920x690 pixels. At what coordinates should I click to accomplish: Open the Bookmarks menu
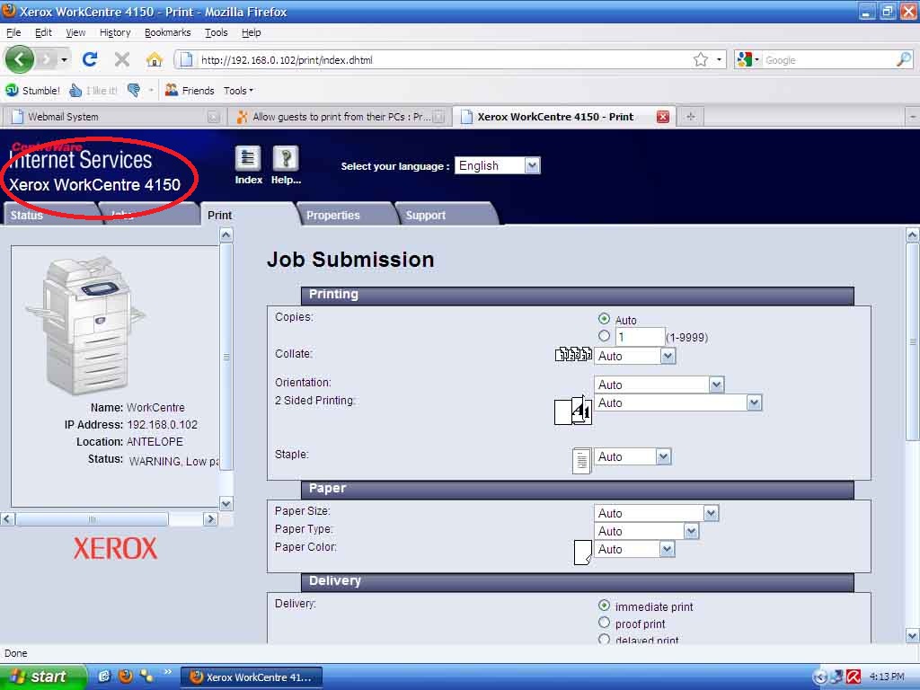[x=168, y=32]
